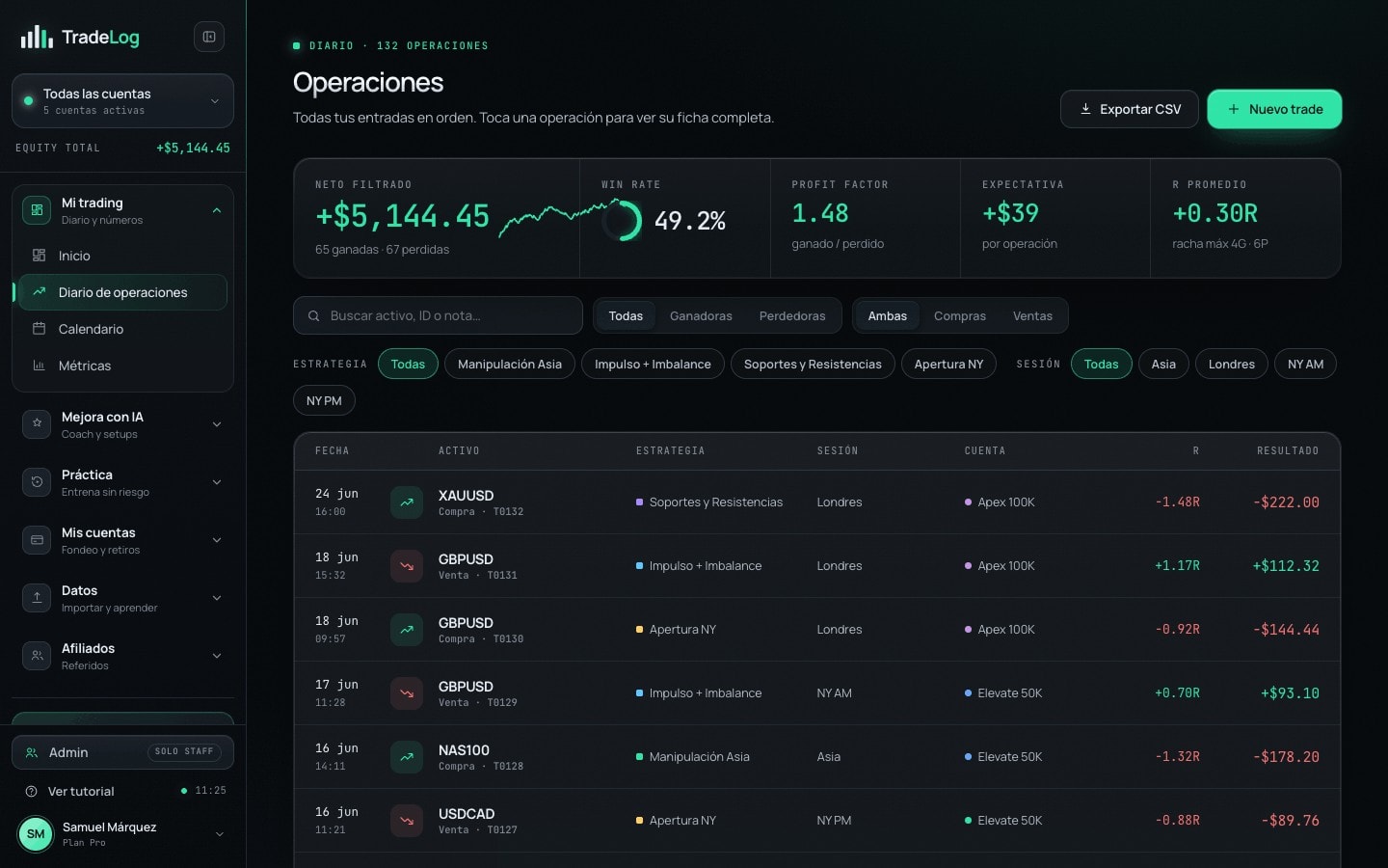Click the Mis cuentas card icon
Viewport: 1388px width, 868px height.
coord(37,540)
